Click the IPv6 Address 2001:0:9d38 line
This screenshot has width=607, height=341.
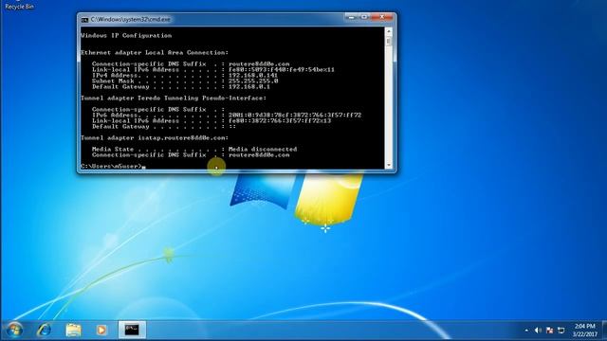click(227, 116)
